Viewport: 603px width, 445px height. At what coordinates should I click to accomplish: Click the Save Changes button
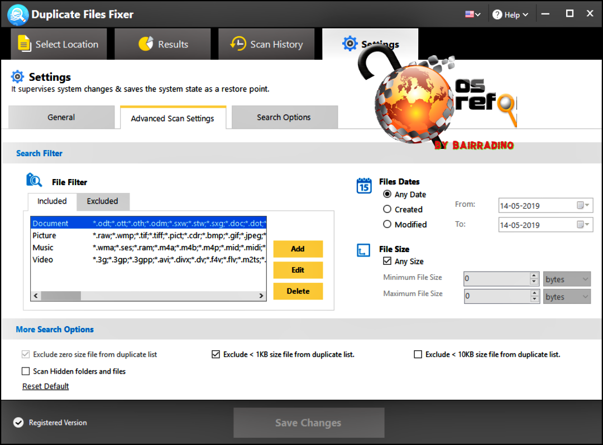pyautogui.click(x=309, y=423)
